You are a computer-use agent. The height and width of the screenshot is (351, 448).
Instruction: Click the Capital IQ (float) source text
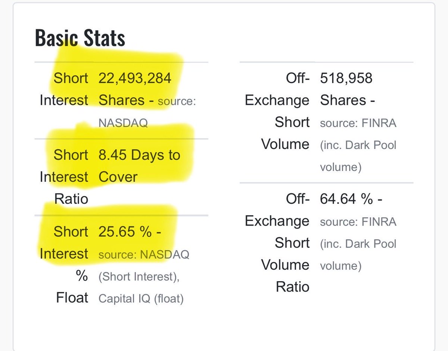pyautogui.click(x=141, y=299)
